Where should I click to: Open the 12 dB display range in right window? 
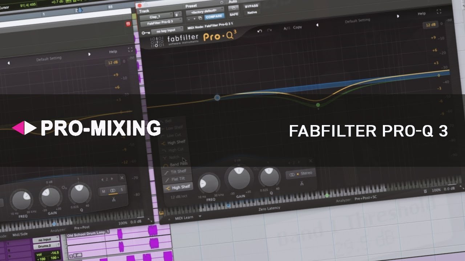430,25
